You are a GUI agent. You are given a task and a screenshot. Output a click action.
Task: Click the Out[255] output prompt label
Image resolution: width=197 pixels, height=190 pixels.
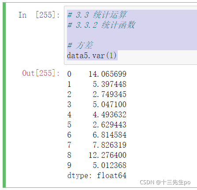pos(41,73)
